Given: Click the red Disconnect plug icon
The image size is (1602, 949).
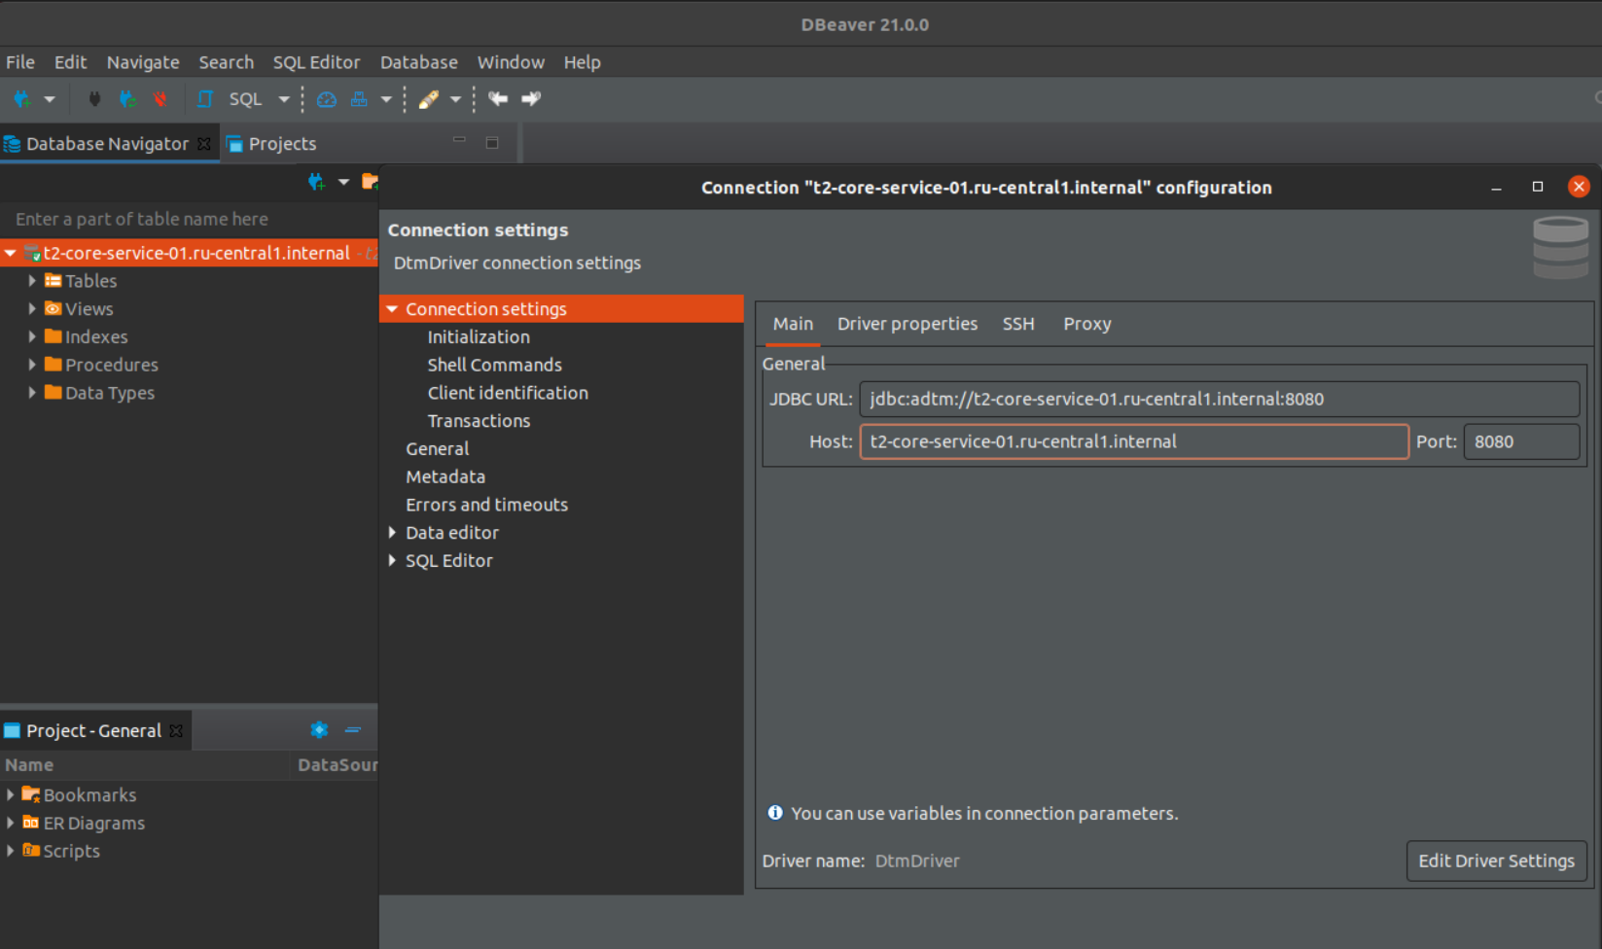Looking at the screenshot, I should click(x=160, y=99).
